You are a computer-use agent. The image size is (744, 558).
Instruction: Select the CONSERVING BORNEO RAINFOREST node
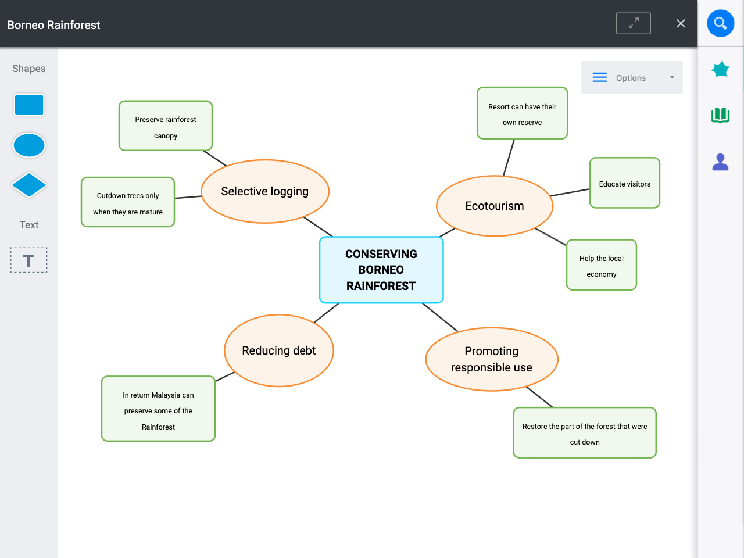coord(381,270)
